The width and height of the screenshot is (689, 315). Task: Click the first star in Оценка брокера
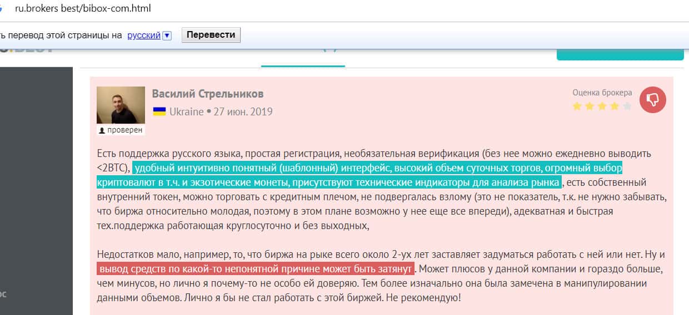(x=577, y=106)
